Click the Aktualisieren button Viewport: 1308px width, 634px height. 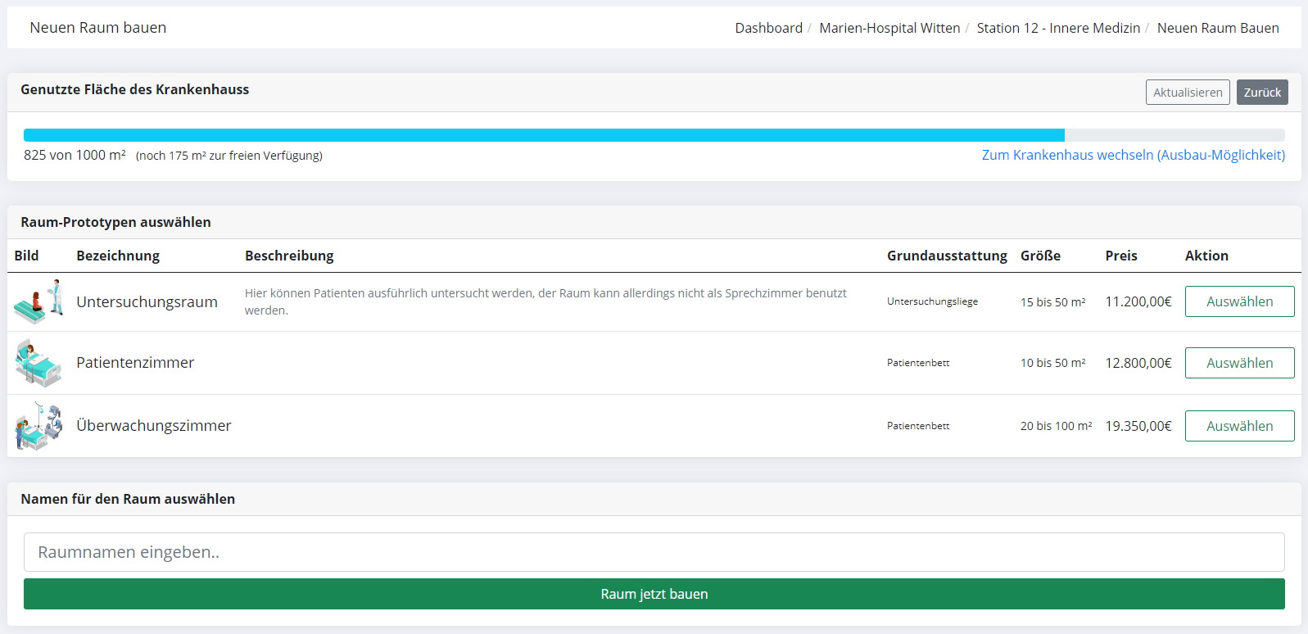(x=1188, y=93)
